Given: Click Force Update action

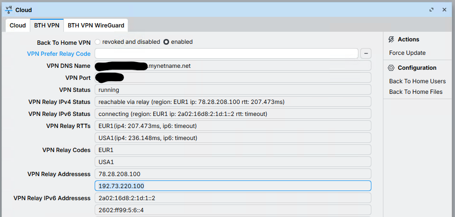Looking at the screenshot, I should 407,53.
